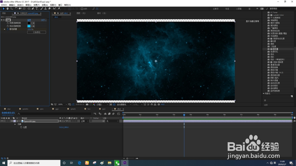Select the Clone Stamp tool
296x166 pixels.
(45, 9)
